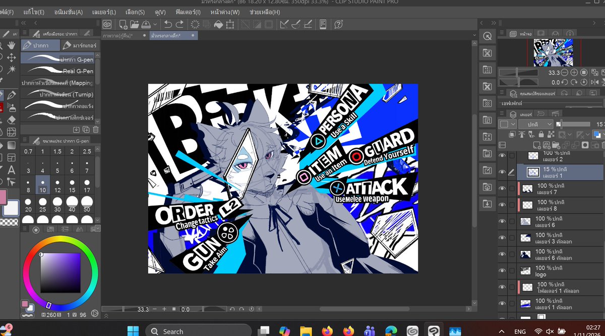Viewport: 605px width, 336px height.
Task: Open the Layer palette menu icon
Action: [502, 114]
